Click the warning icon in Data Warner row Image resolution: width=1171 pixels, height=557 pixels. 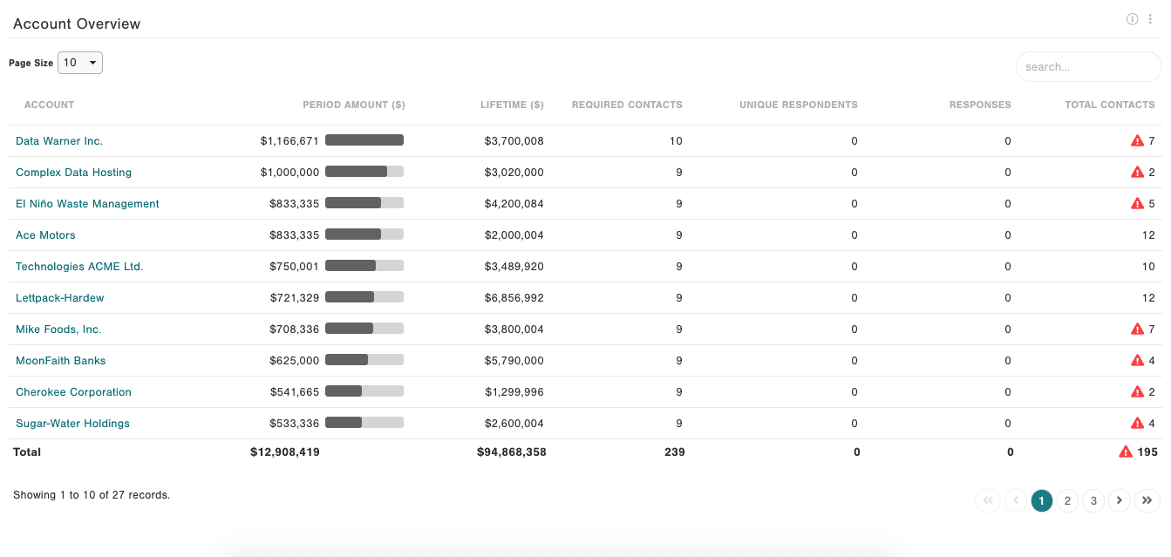point(1137,140)
